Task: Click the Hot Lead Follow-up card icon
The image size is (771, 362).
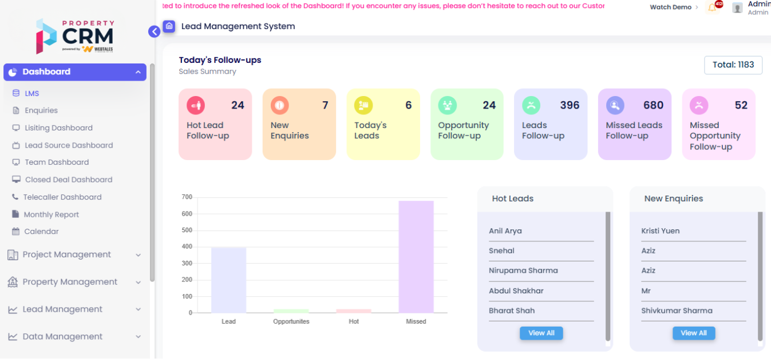Action: coord(196,105)
